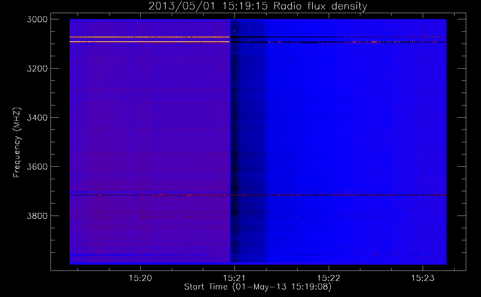
Task: Click the 15:21 time tick label
Action: point(235,278)
